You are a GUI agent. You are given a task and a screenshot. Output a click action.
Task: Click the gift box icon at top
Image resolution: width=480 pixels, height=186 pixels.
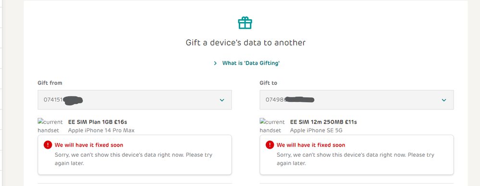click(x=245, y=23)
